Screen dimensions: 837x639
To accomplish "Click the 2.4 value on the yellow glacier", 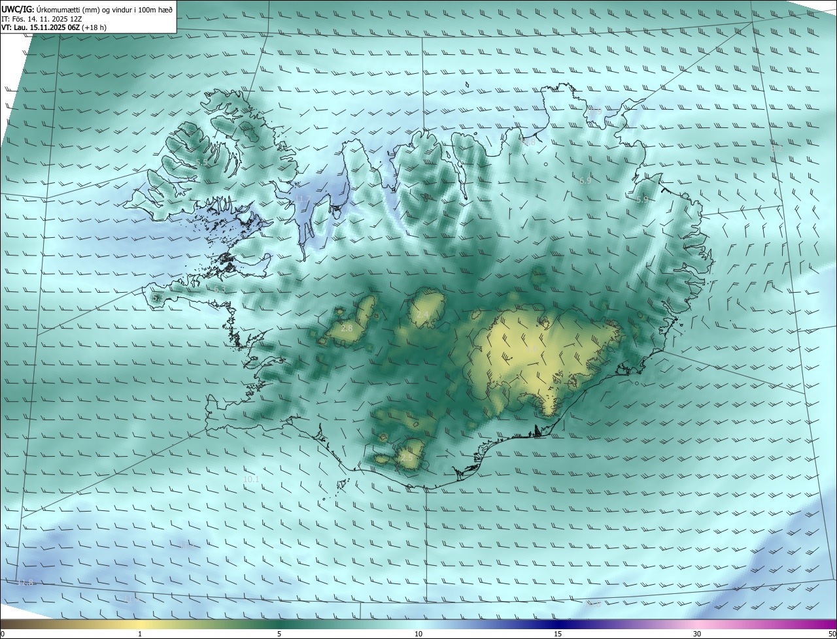I will [x=423, y=316].
